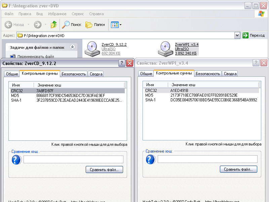This screenshot has height=202, width=269.
Task: Open Back history dropdown arrow
Action: click(29, 25)
